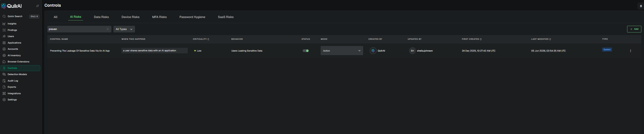The width and height of the screenshot is (644, 134).
Task: Open 'Preventing The Leakage Of Sensitive Data' control
Action: click(80, 51)
